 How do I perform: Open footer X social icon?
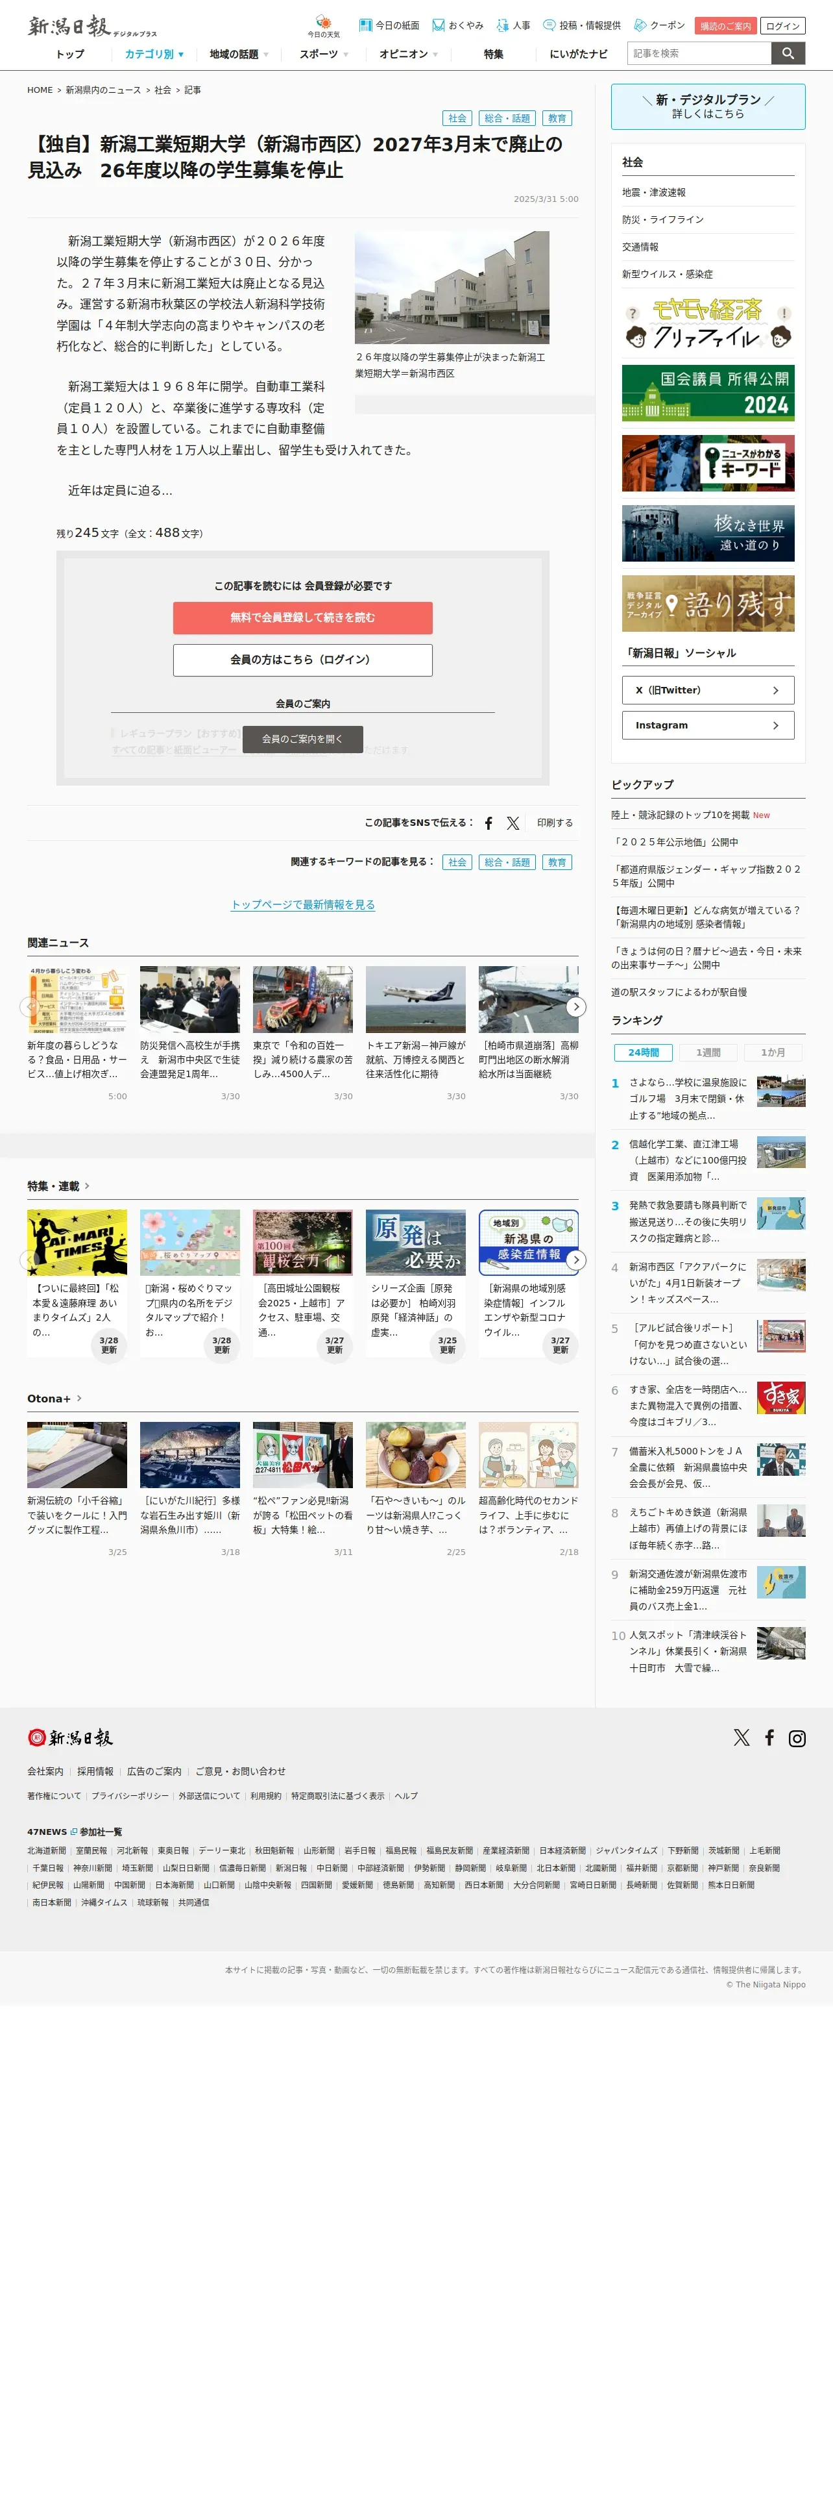742,1738
